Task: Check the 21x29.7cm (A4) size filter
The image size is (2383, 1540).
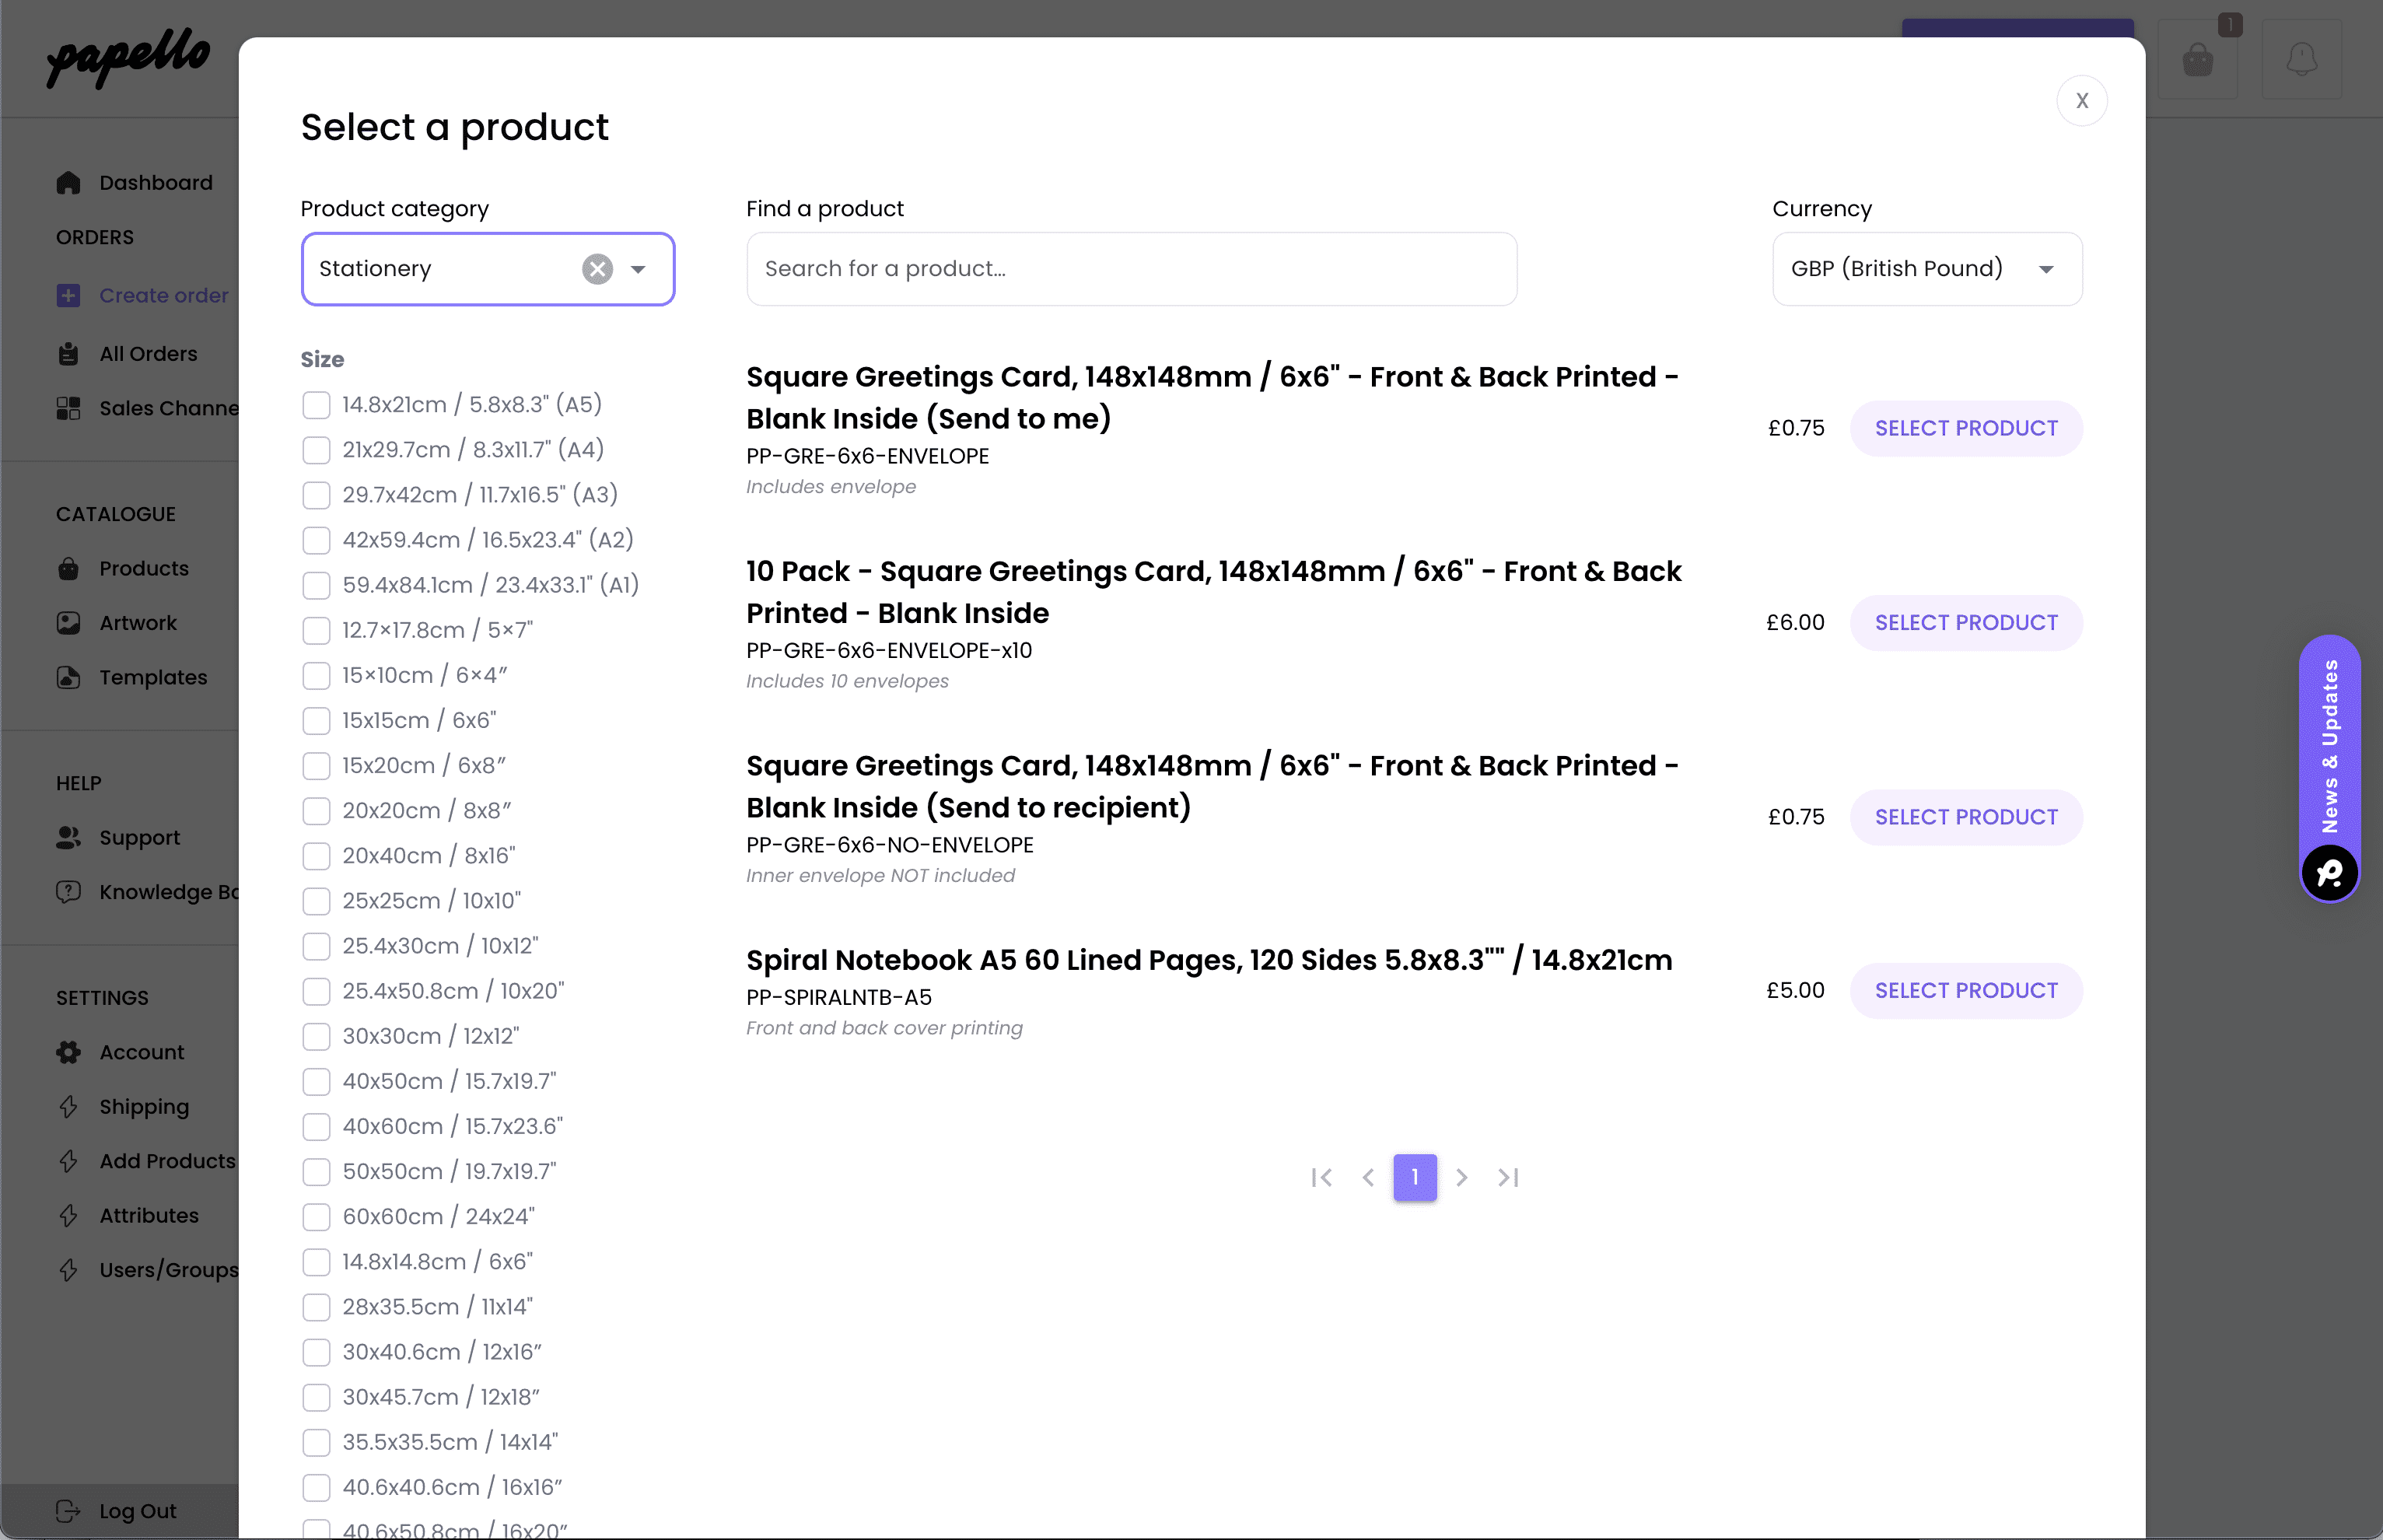Action: 316,450
